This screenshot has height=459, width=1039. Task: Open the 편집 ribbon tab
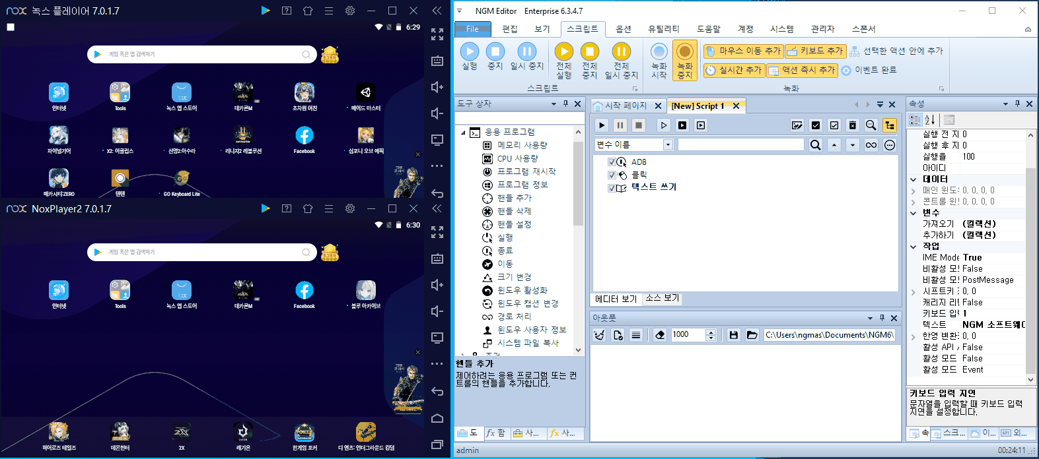tap(510, 29)
